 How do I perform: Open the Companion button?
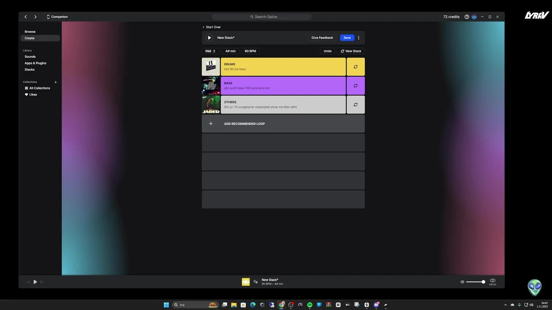coord(57,17)
